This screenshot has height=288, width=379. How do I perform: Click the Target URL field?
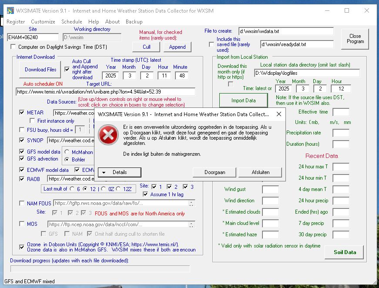106,91
